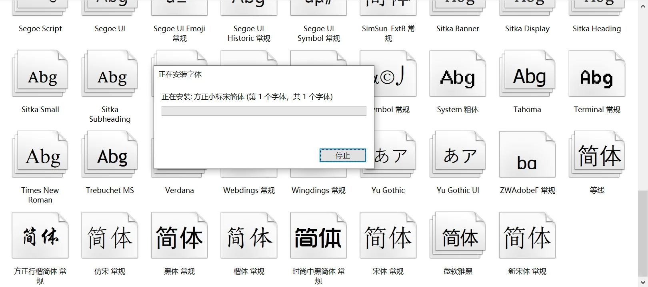This screenshot has width=648, height=287.
Task: Select the Yu Gothic font icon
Action: click(x=395, y=155)
